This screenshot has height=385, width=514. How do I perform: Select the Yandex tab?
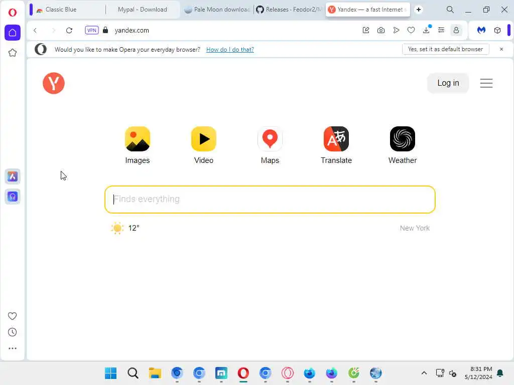click(x=367, y=10)
